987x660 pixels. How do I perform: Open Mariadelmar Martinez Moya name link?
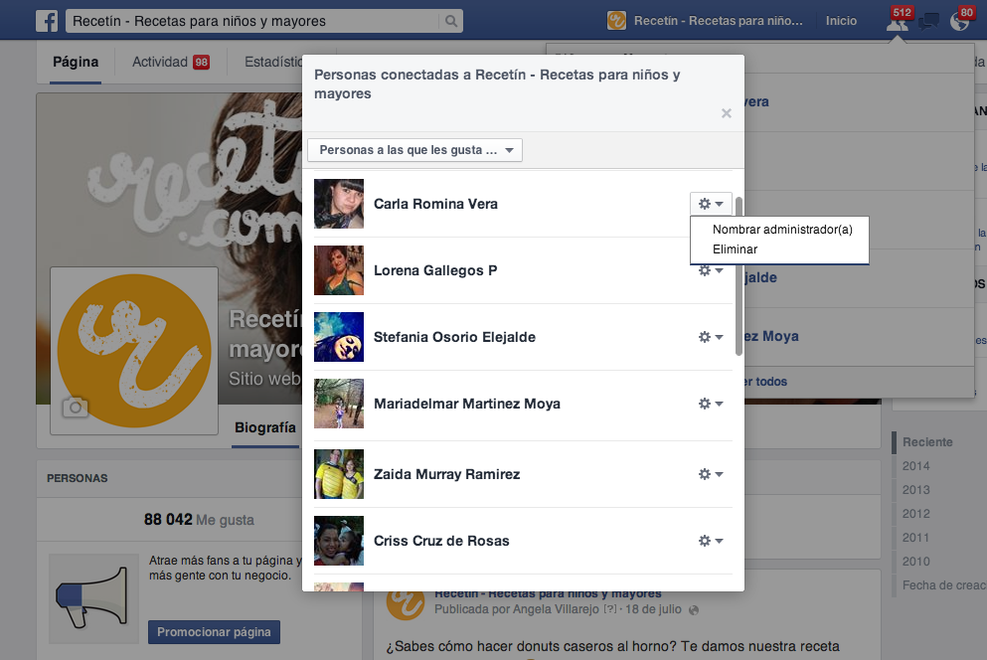pyautogui.click(x=467, y=404)
